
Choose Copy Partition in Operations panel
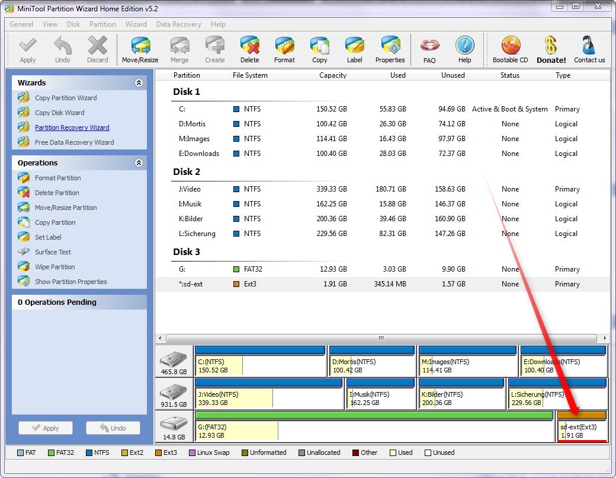point(55,222)
